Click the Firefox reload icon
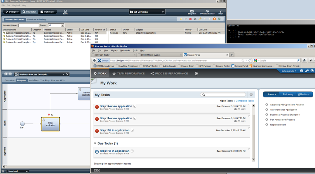The height and width of the screenshot is (174, 315). coord(250,60)
